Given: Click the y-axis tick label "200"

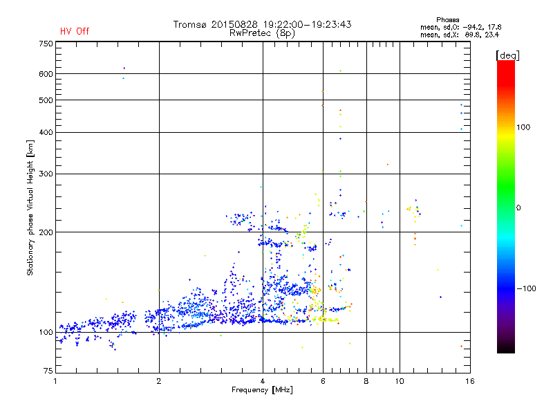Looking at the screenshot, I should (x=46, y=232).
